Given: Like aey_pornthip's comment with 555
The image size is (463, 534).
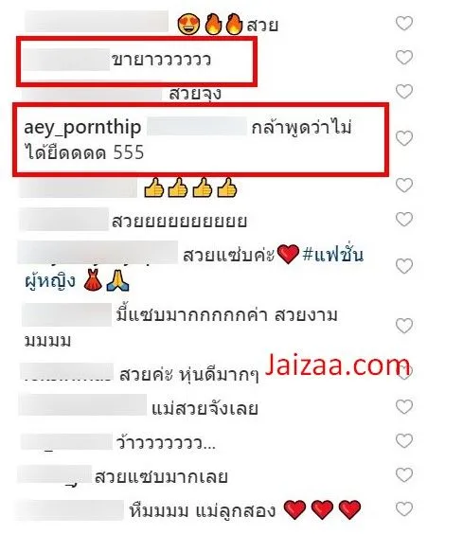Looking at the screenshot, I should pos(404,138).
